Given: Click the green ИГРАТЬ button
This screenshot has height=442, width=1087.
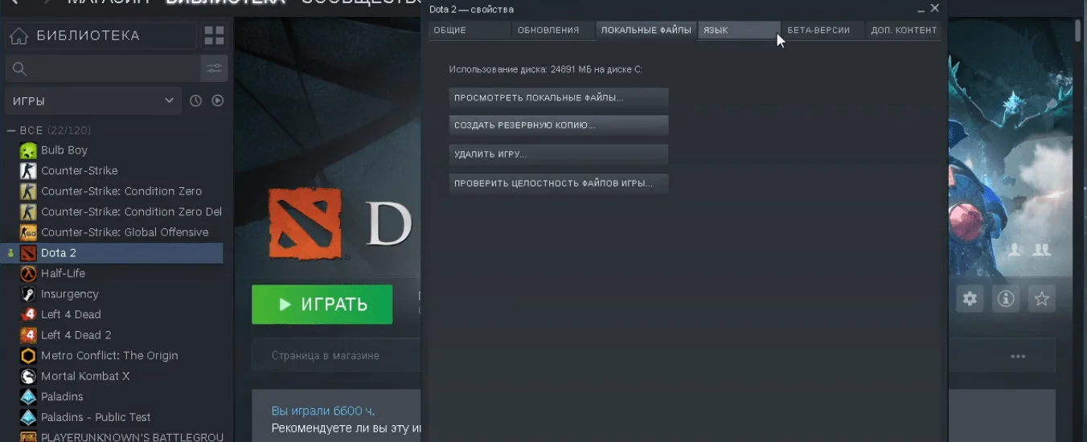Looking at the screenshot, I should pyautogui.click(x=322, y=305).
